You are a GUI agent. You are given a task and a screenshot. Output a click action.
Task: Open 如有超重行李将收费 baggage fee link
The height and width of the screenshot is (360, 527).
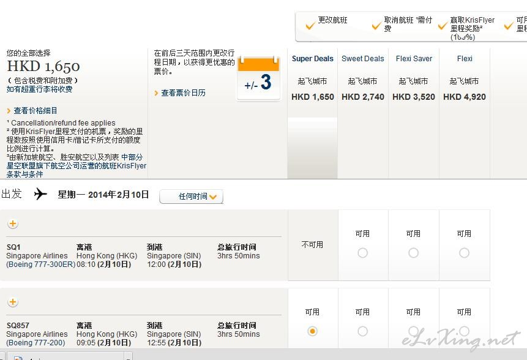(39, 89)
